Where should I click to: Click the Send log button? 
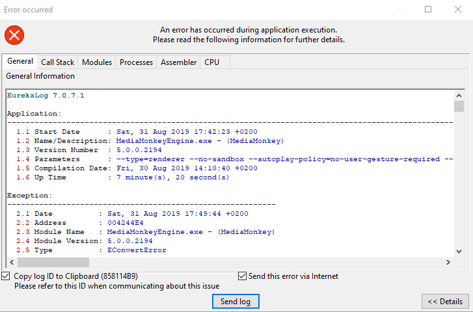(x=236, y=302)
